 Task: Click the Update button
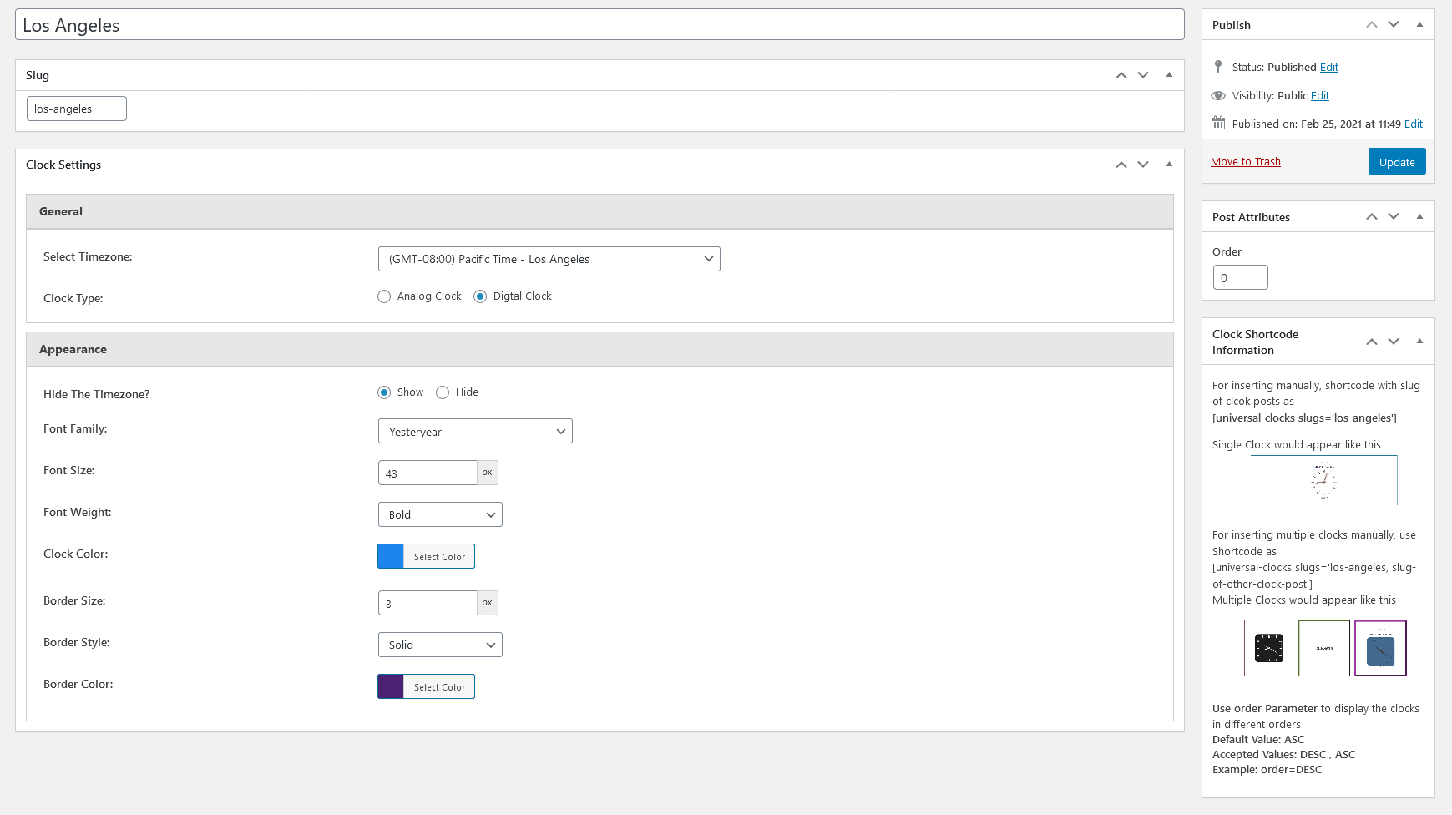click(x=1397, y=161)
